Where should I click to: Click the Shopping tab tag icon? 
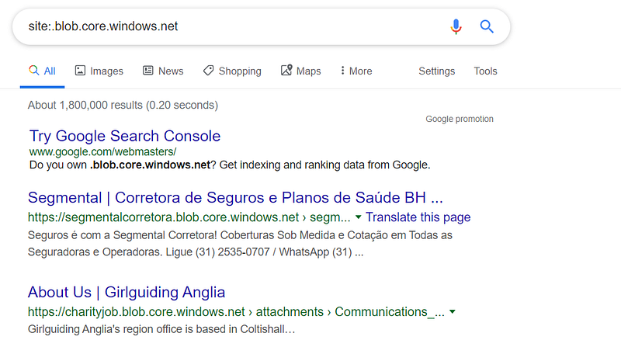coord(208,71)
